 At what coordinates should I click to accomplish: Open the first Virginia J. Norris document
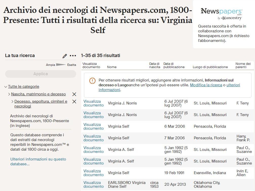click(x=94, y=103)
